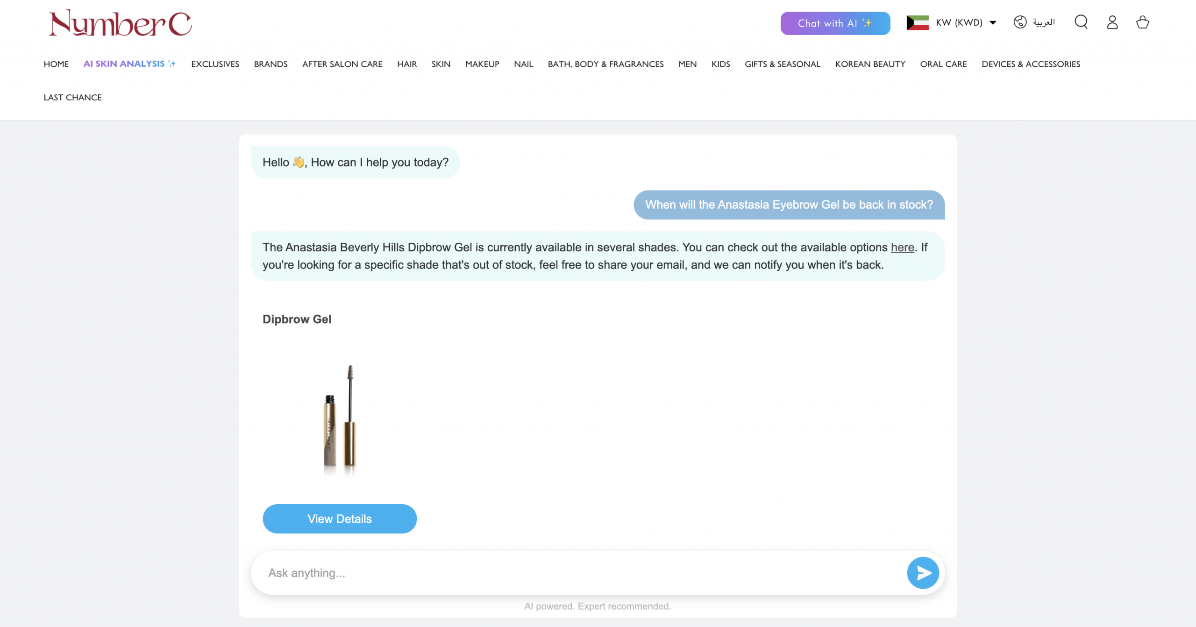Click the Hello greeting message bubble
The height and width of the screenshot is (627, 1196).
356,162
